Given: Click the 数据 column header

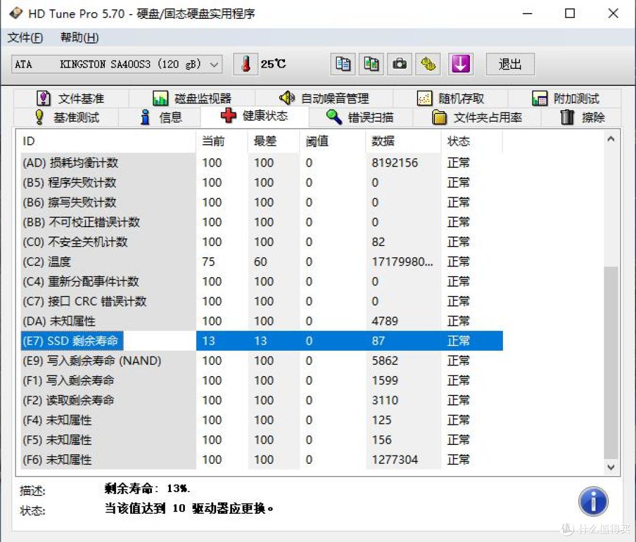Looking at the screenshot, I should point(403,141).
